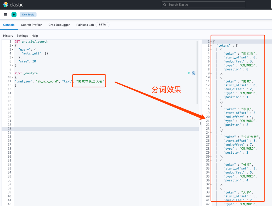The height and width of the screenshot is (206, 272).
Task: Click the panel resize handle between editors
Action: [x=200, y=123]
